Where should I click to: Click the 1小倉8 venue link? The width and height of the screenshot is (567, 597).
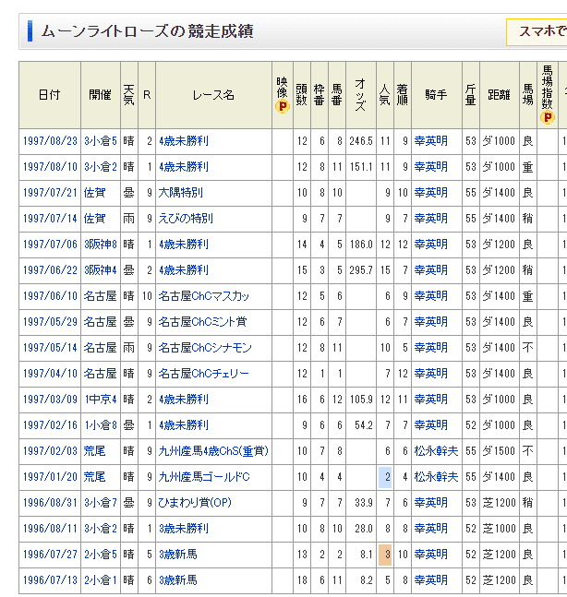coord(101,425)
